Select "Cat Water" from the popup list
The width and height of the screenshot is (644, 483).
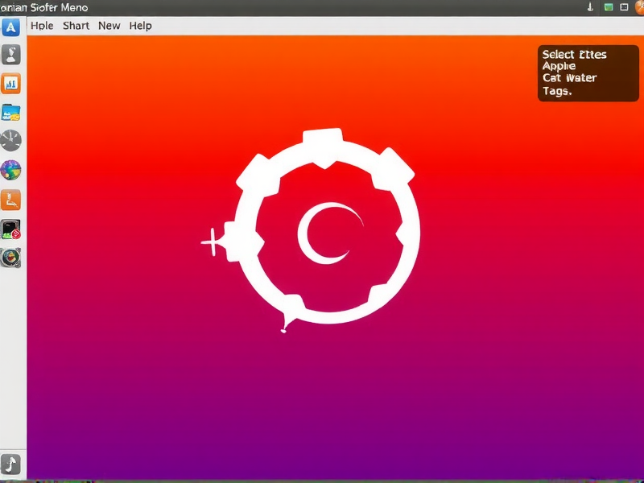[x=569, y=78]
